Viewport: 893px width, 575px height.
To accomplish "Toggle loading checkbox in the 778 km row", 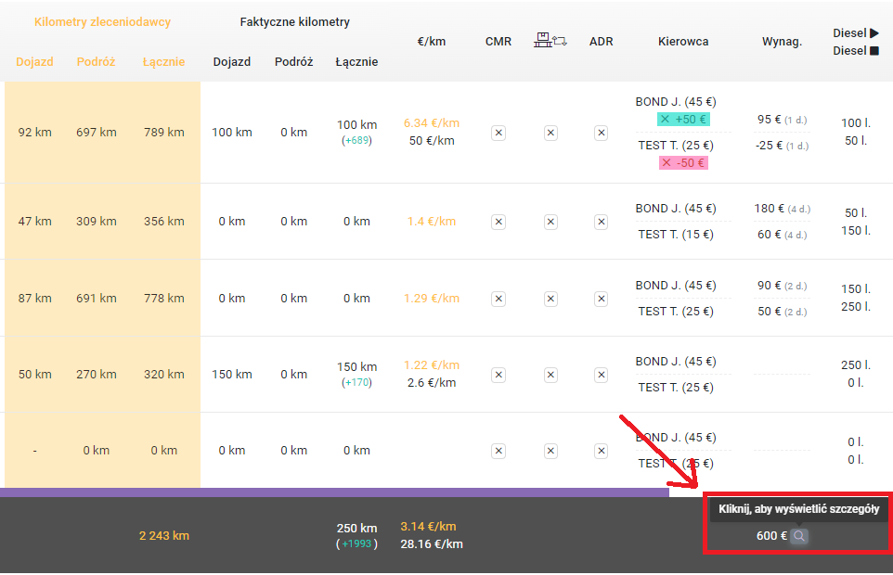I will tap(550, 300).
